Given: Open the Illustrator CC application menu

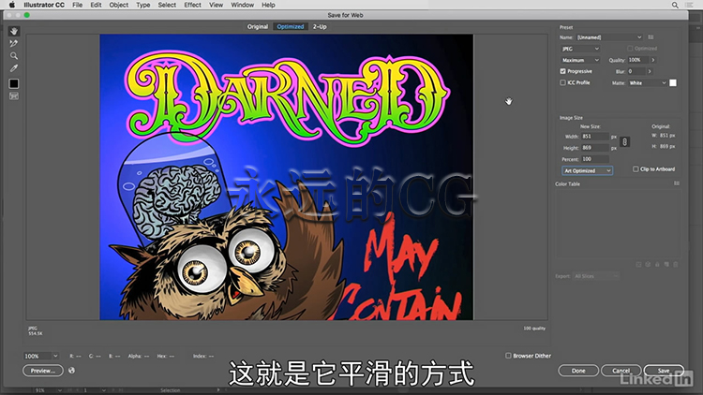Looking at the screenshot, I should pos(44,5).
